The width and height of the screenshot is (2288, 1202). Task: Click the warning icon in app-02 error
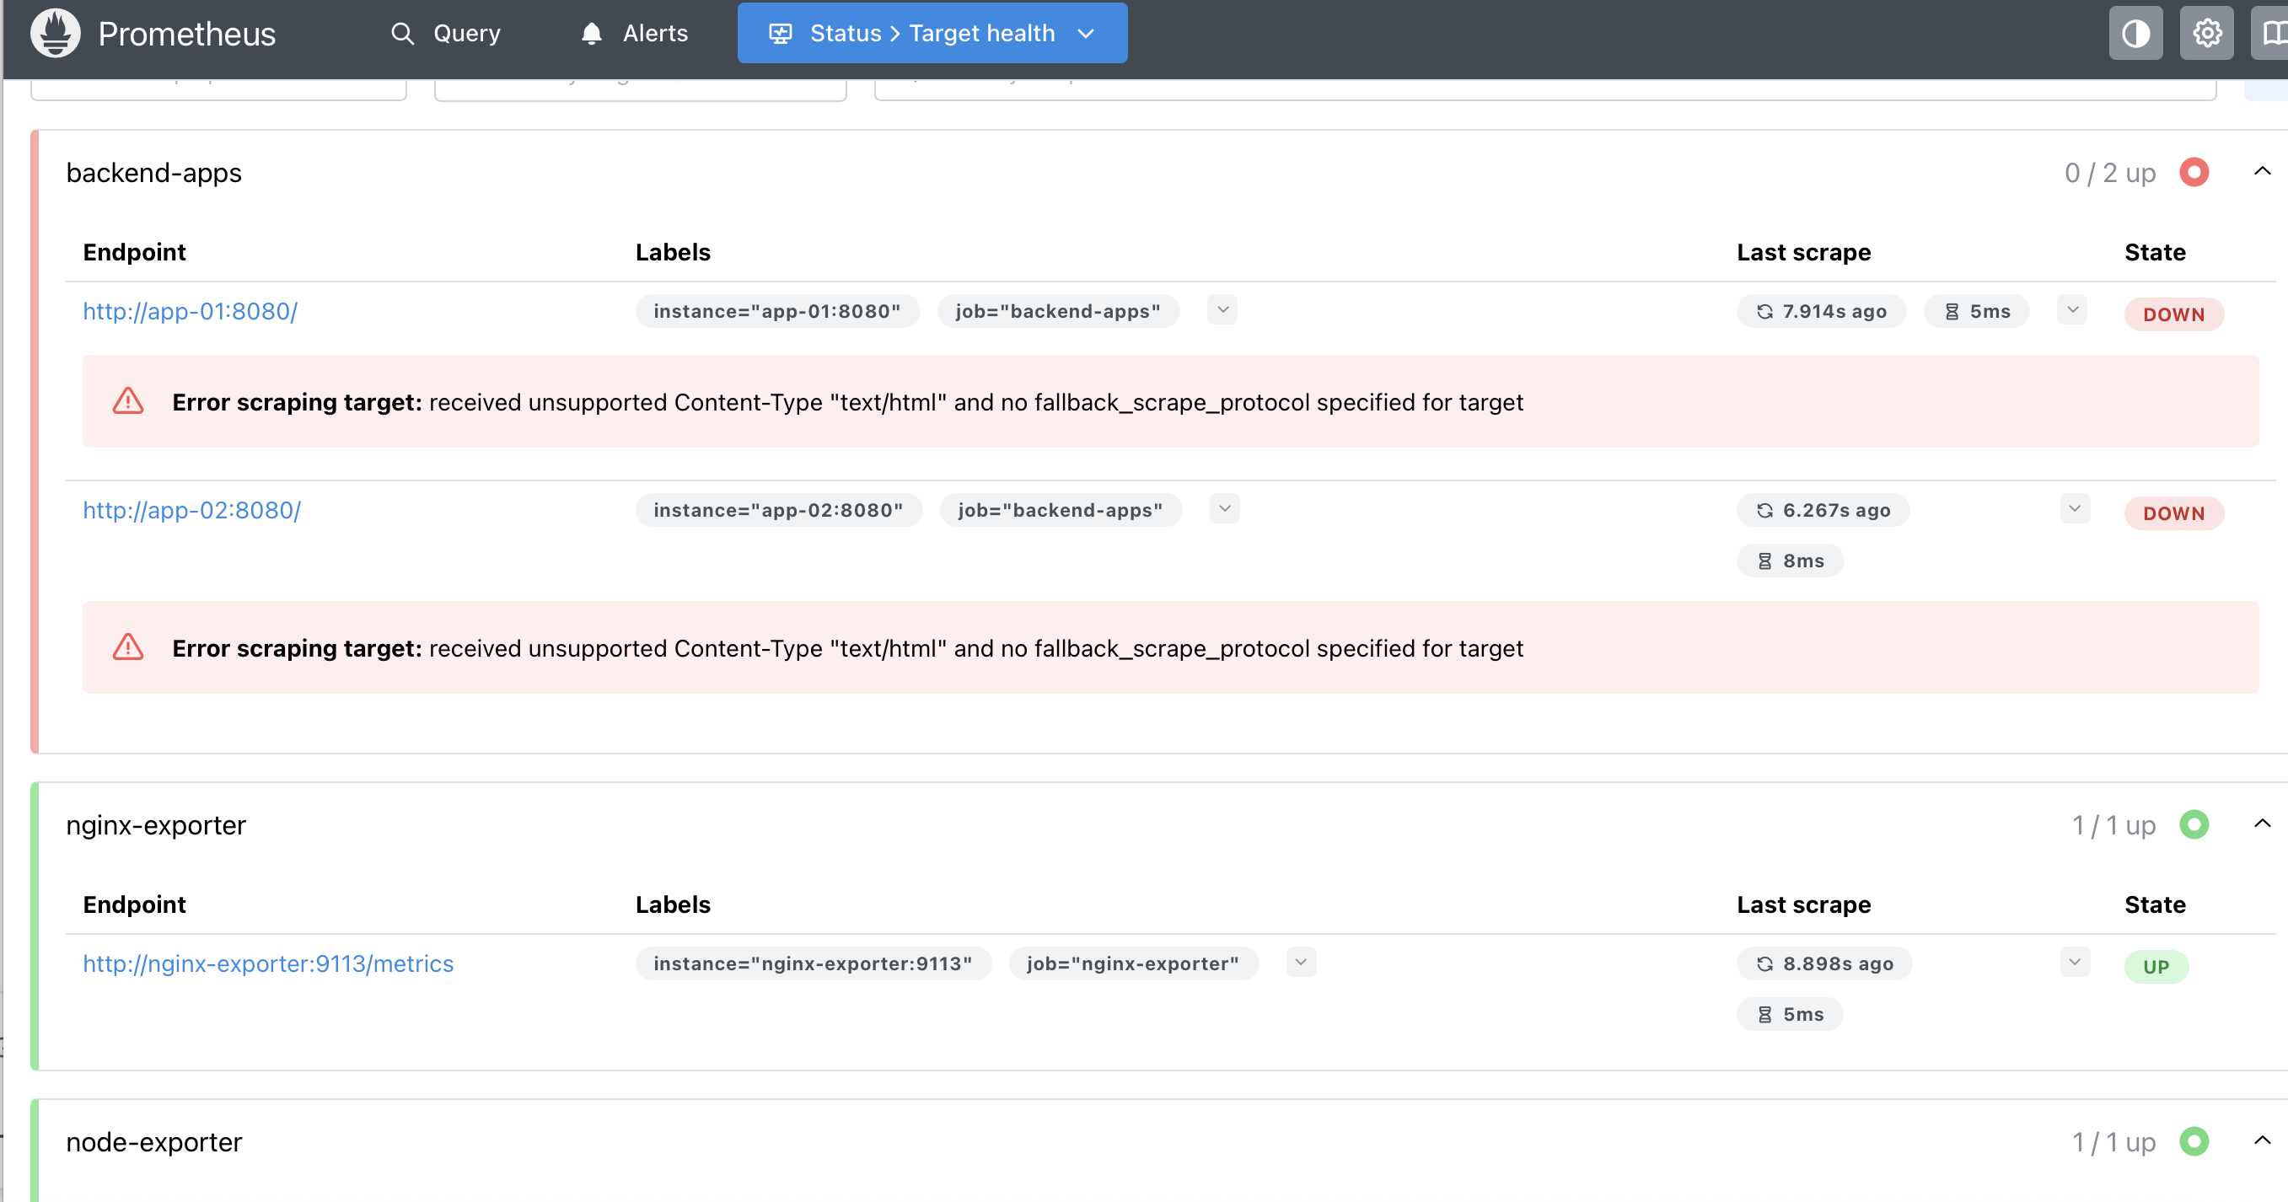tap(128, 647)
